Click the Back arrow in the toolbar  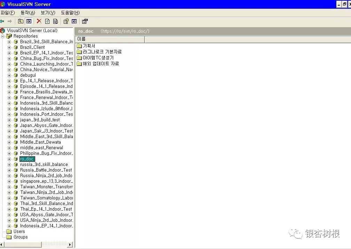(x=2, y=21)
